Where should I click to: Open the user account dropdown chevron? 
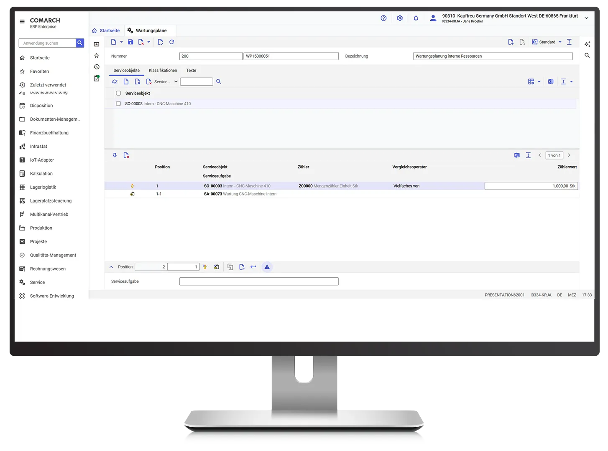(586, 18)
